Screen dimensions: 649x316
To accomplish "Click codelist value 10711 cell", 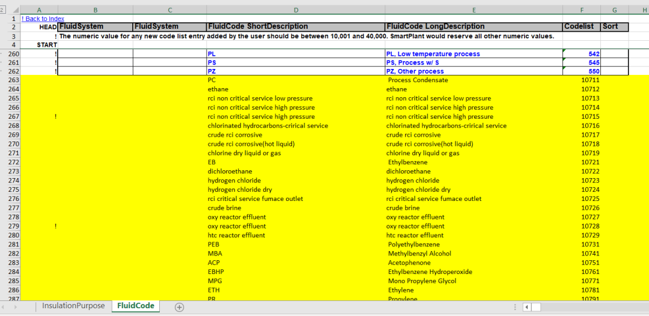I will pos(582,80).
